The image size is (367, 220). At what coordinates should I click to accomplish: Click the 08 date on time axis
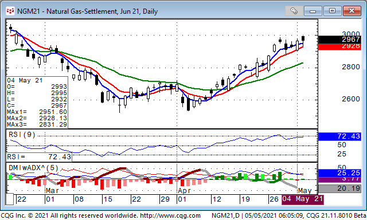click(79, 199)
